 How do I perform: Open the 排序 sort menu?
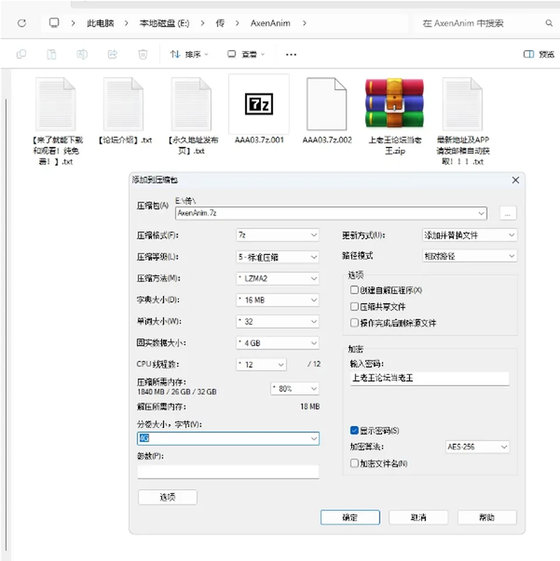(x=189, y=54)
